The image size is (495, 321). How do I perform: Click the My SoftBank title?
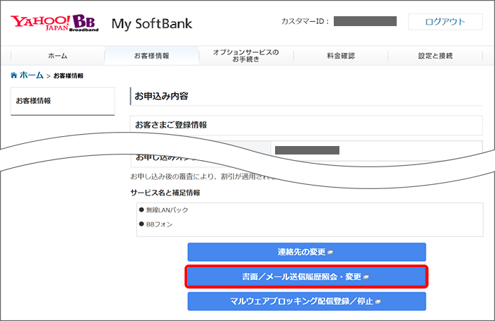point(152,24)
